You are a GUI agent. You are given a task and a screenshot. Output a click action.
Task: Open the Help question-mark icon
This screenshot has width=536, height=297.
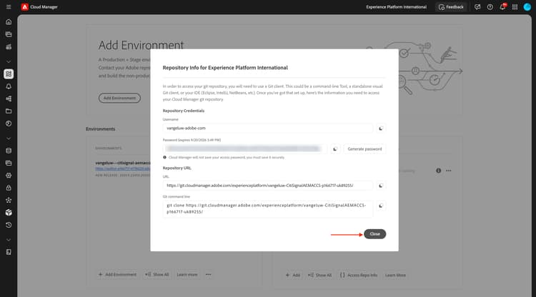point(490,7)
